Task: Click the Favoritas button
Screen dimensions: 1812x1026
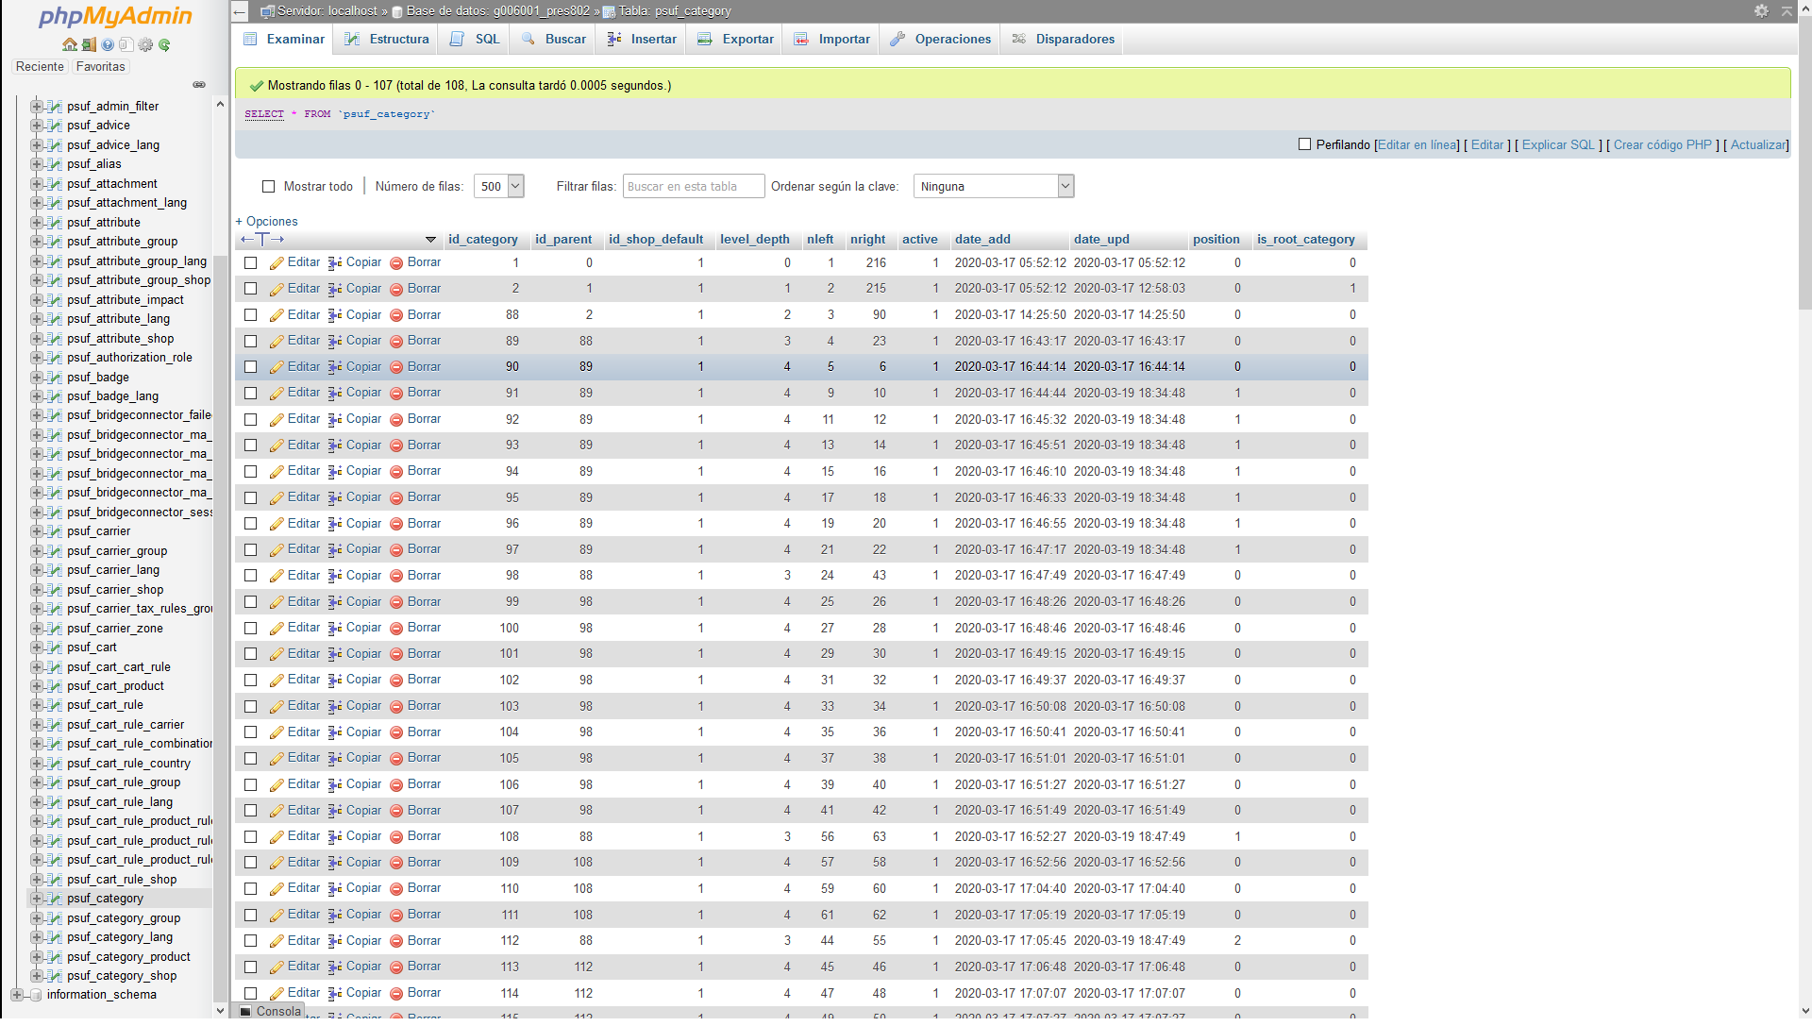Action: pos(100,67)
